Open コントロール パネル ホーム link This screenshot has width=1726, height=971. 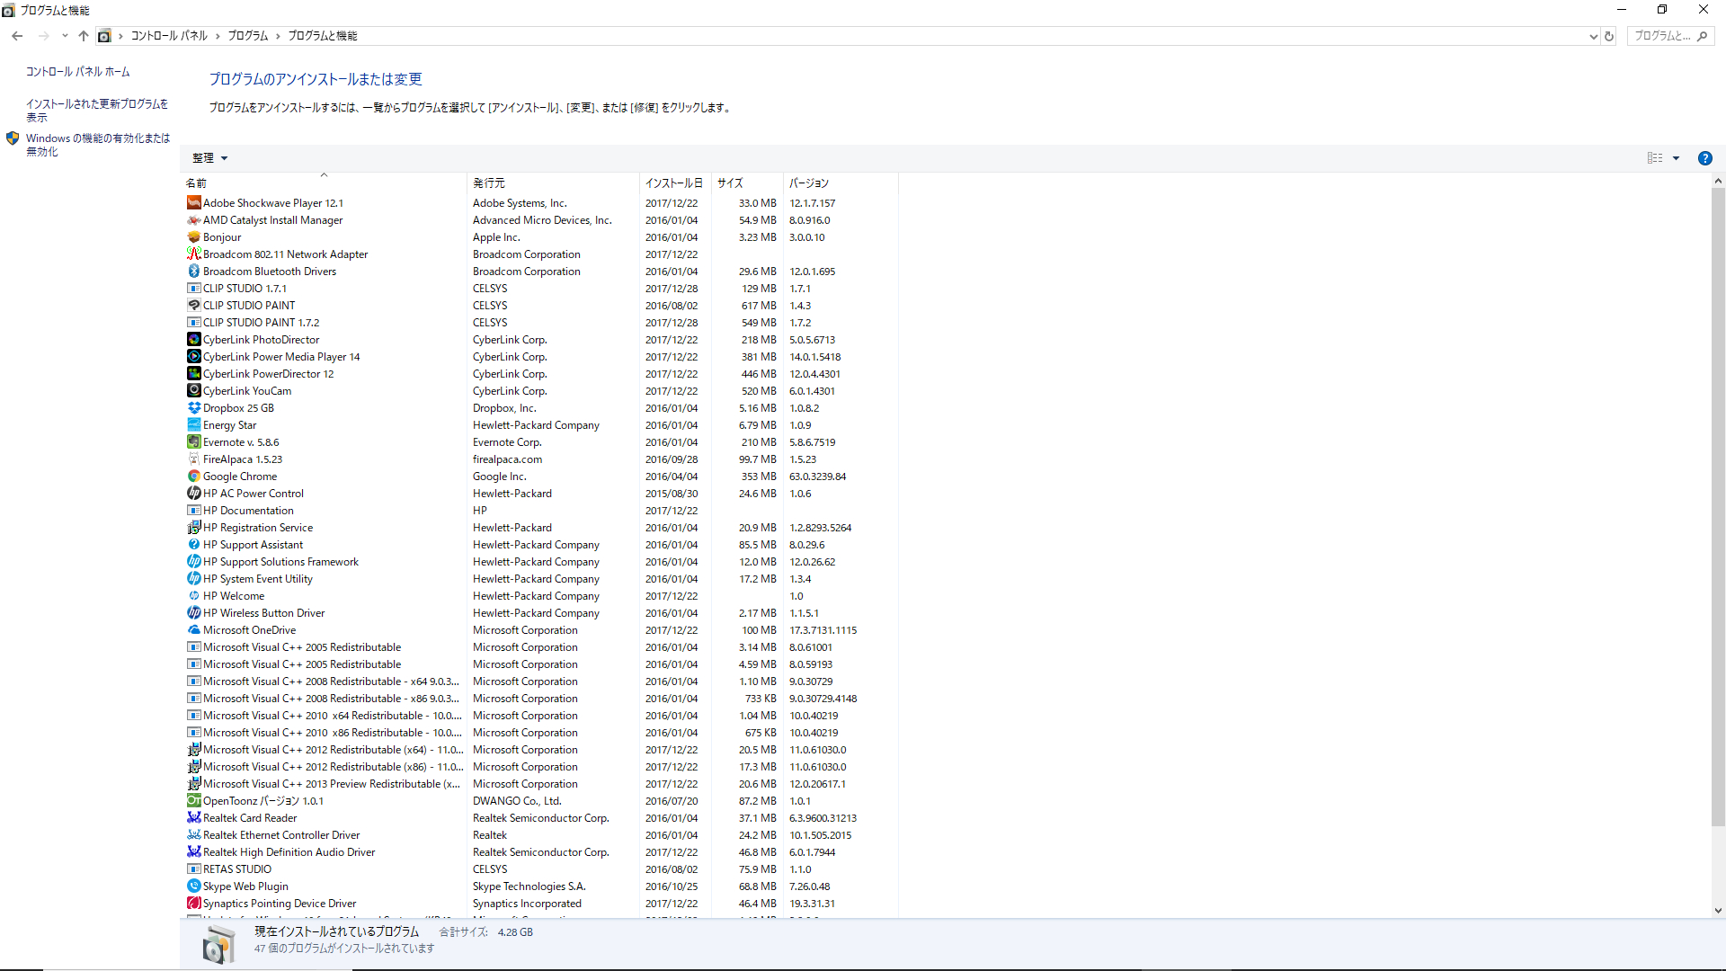[x=77, y=72]
